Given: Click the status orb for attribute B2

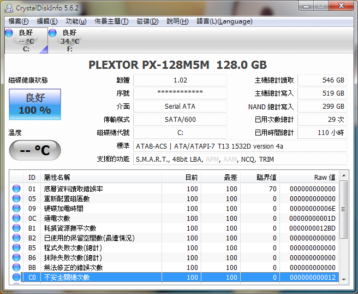Looking at the screenshot, I should (x=16, y=238).
